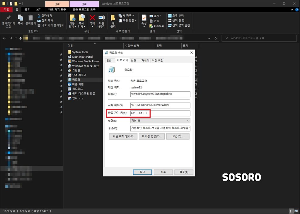
Task: Click the 적용(A) button in dialog
Action: click(x=184, y=172)
